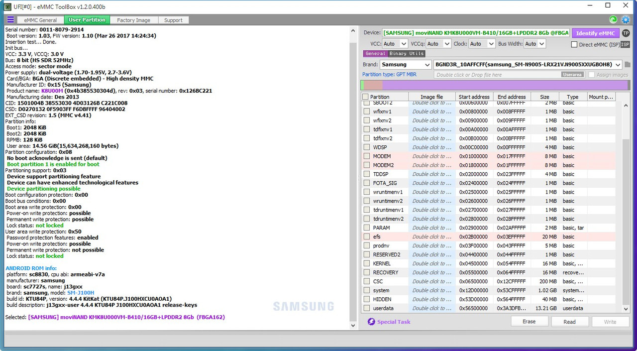
Task: Tick the select-all Partition header checkbox
Action: click(x=366, y=97)
